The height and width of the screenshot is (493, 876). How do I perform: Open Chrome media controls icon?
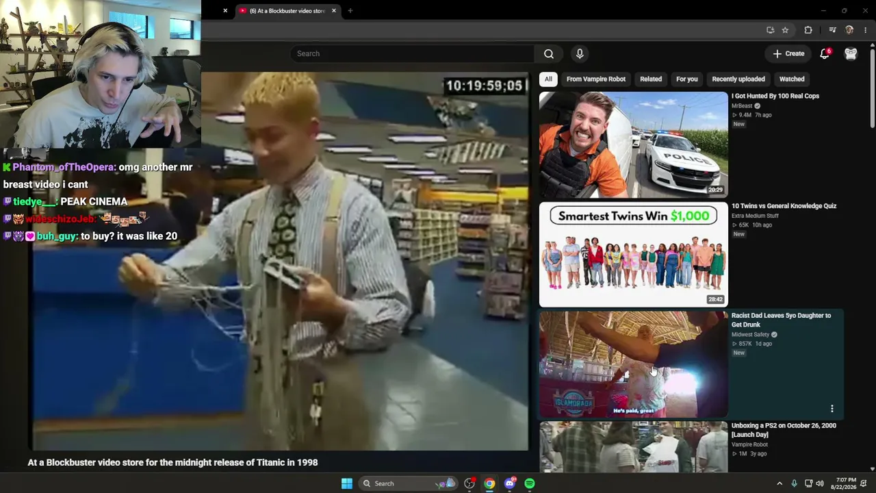(832, 30)
